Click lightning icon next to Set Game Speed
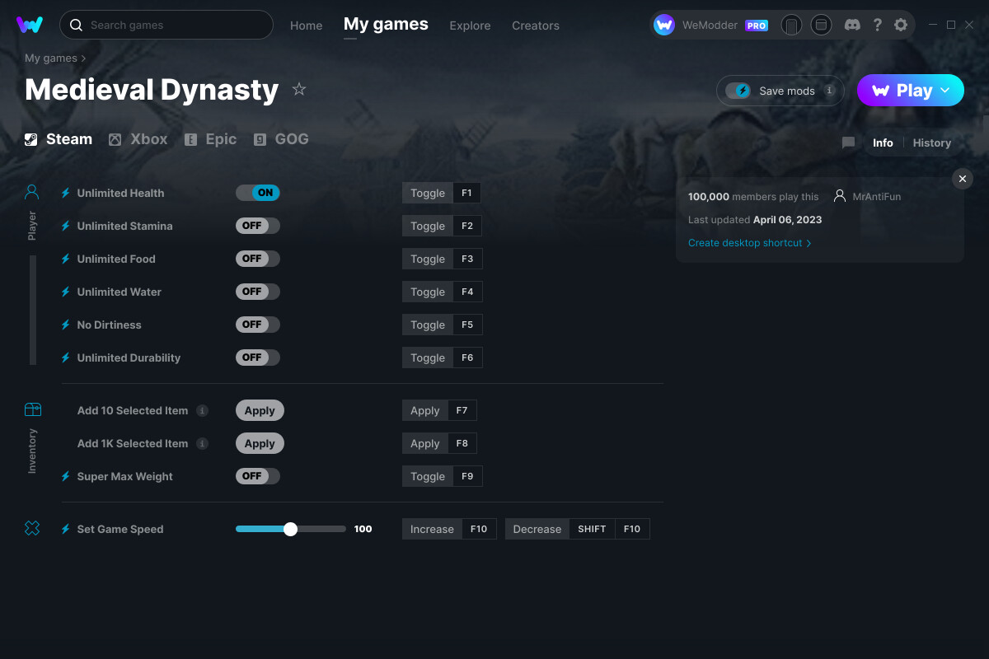Screen dimensions: 989x659 pos(66,529)
